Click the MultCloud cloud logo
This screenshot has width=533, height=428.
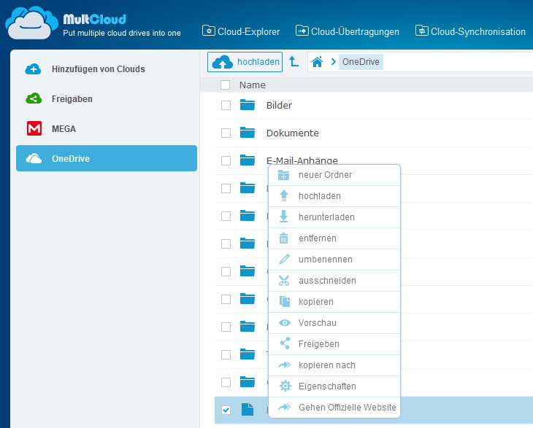pos(31,23)
